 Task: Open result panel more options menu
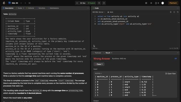coord(178,53)
